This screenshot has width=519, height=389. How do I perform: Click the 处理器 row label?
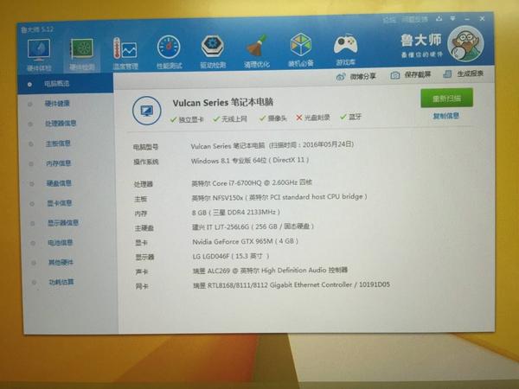pyautogui.click(x=144, y=184)
